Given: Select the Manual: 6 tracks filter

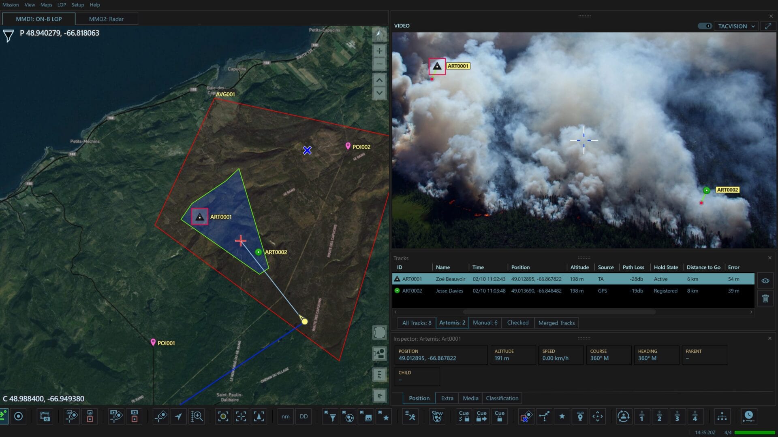Looking at the screenshot, I should (485, 323).
